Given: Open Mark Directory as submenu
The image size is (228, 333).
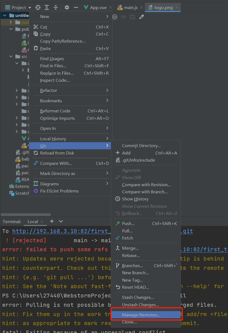Looking at the screenshot, I should coord(70,173).
